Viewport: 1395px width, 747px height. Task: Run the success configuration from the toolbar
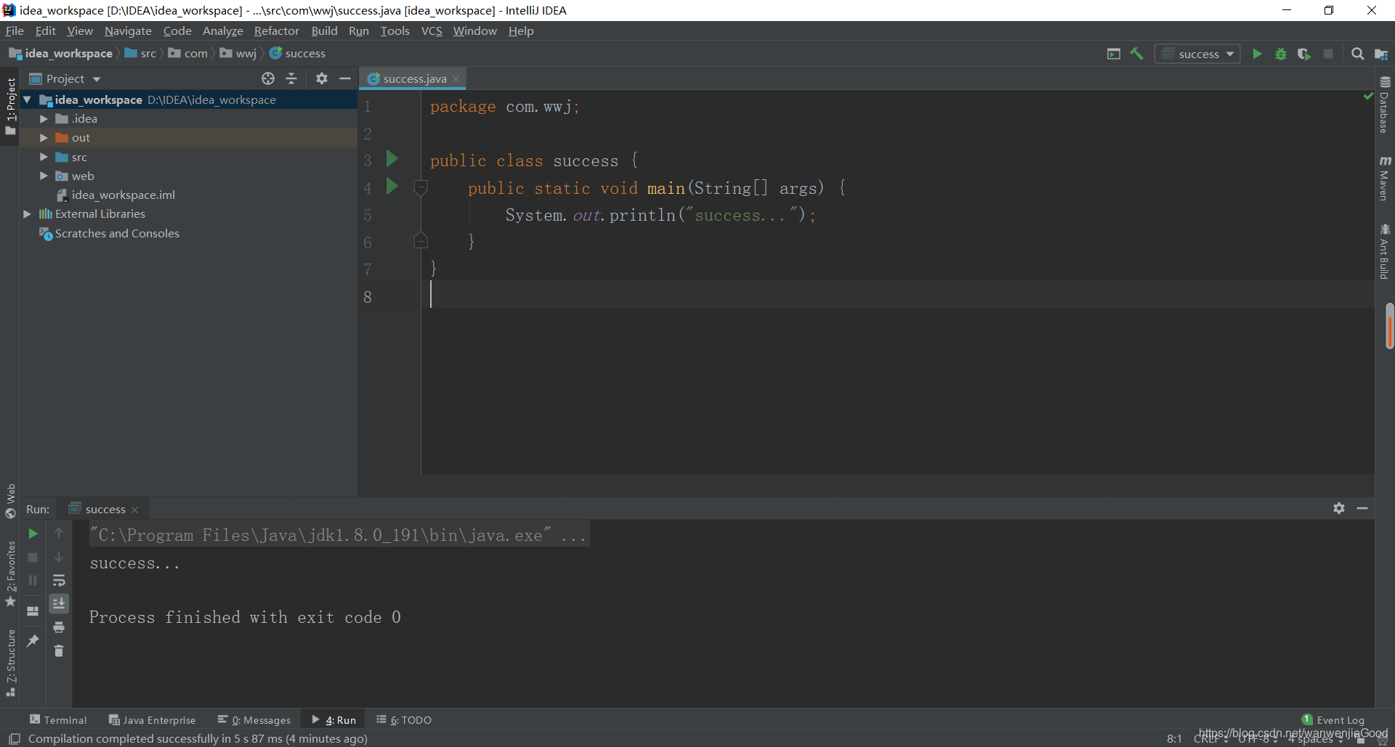coord(1257,54)
